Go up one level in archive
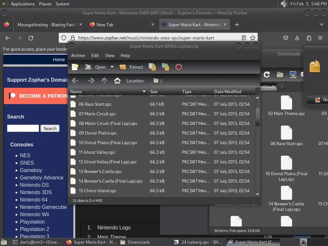328x246 pixels. tap(104, 80)
